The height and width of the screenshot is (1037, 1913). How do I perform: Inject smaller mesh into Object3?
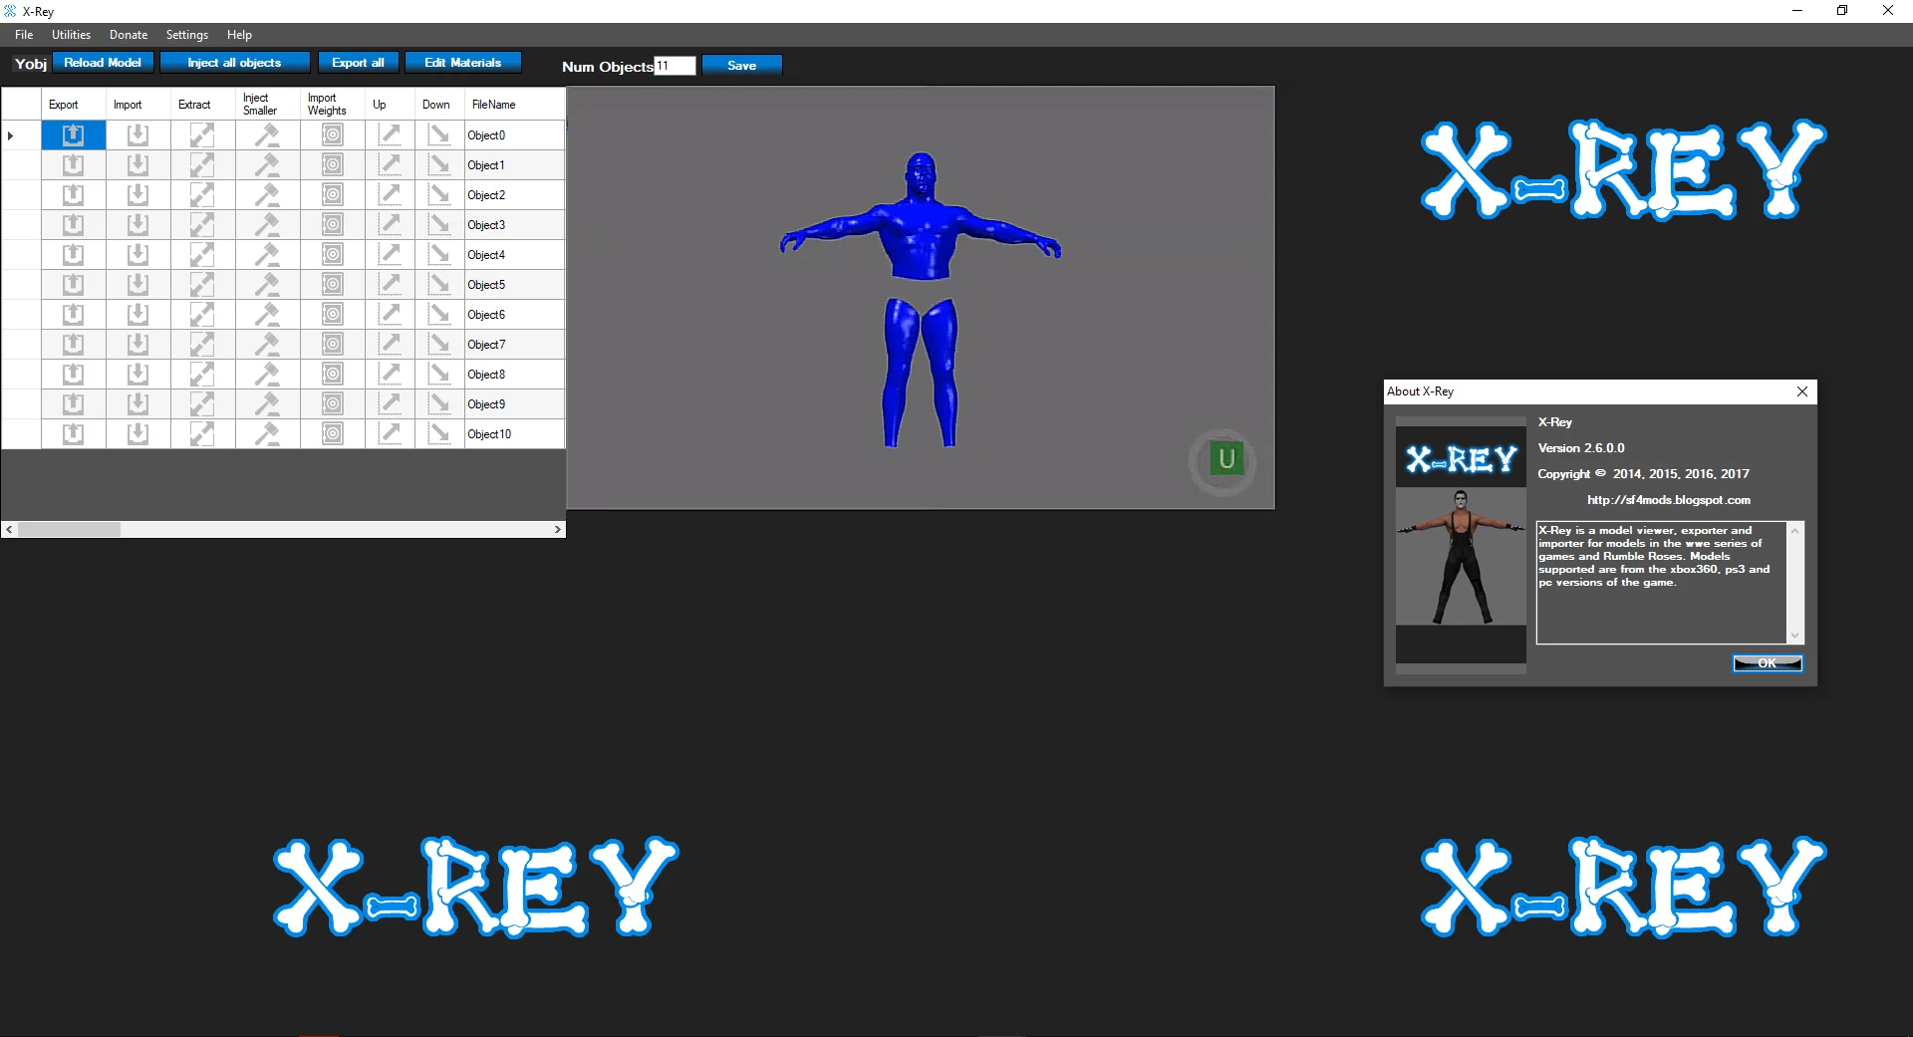click(266, 224)
